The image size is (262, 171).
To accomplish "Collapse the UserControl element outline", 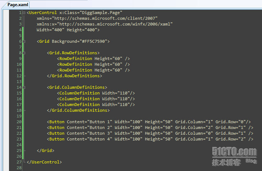I will click(24, 13).
